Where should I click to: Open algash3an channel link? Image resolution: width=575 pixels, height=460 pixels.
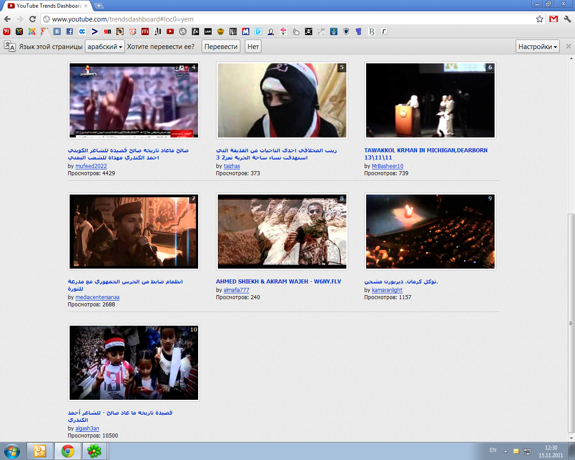[87, 429]
